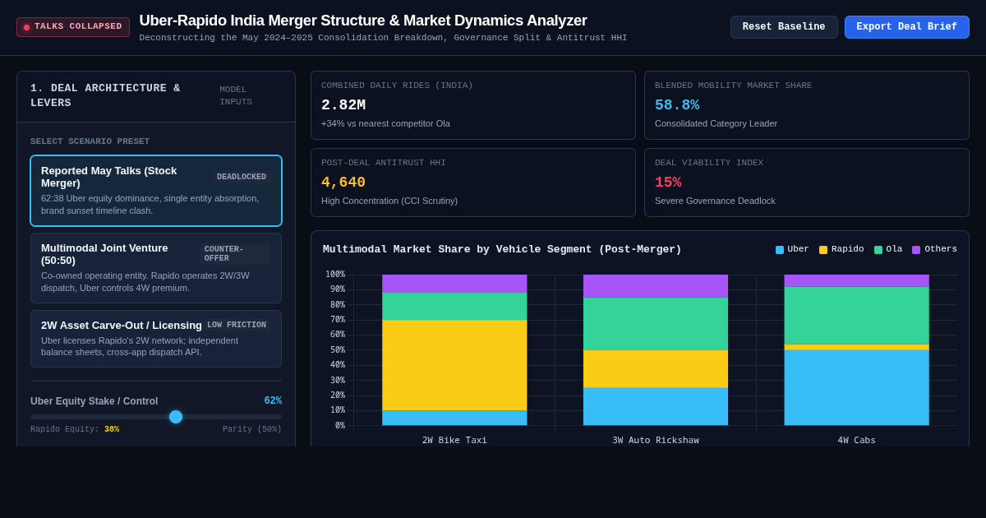Viewport: 986px width, 518px height.
Task: Click the Deal Architecture & Levers header
Action: click(x=105, y=96)
